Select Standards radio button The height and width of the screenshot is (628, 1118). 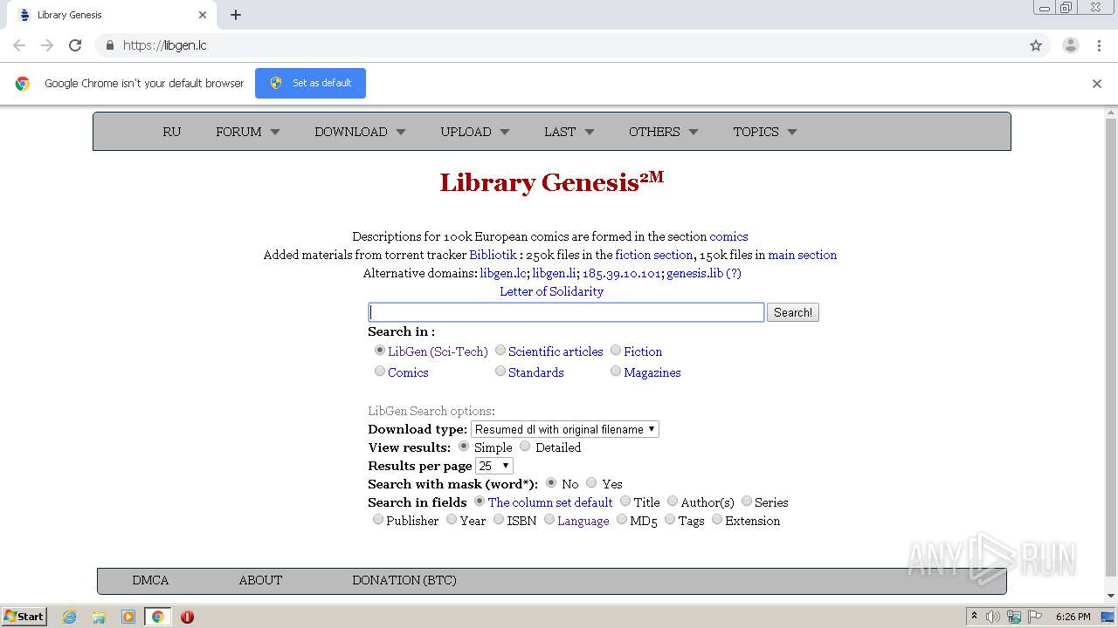point(500,371)
